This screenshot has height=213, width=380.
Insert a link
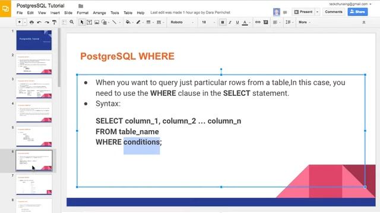(258, 22)
